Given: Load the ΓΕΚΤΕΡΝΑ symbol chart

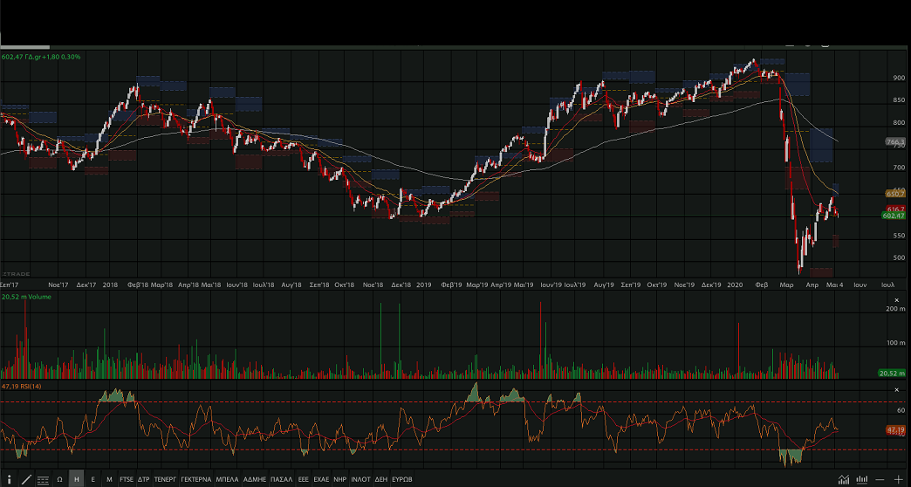Looking at the screenshot, I should click(x=195, y=479).
